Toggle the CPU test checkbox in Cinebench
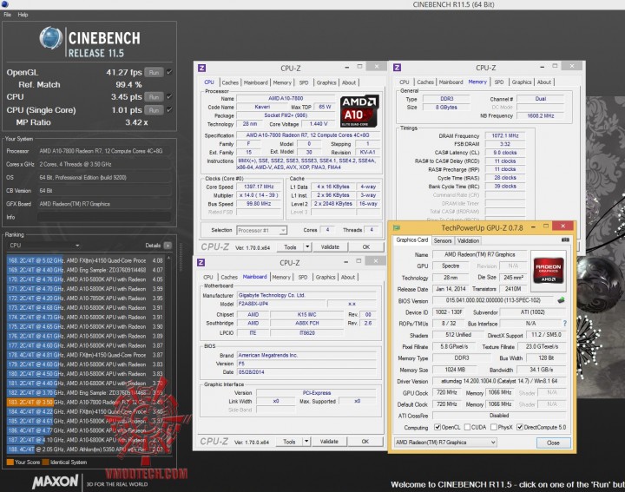 click(x=169, y=96)
